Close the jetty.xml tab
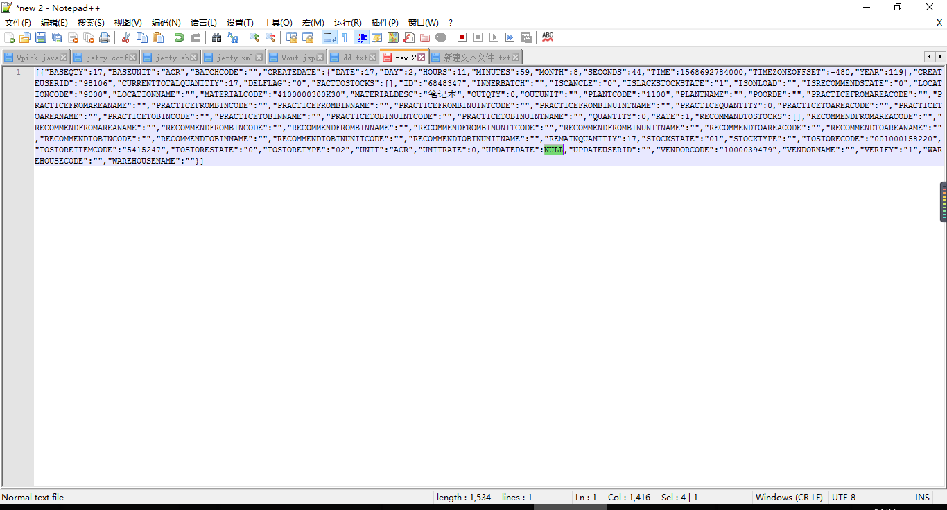This screenshot has width=947, height=510. coord(259,58)
